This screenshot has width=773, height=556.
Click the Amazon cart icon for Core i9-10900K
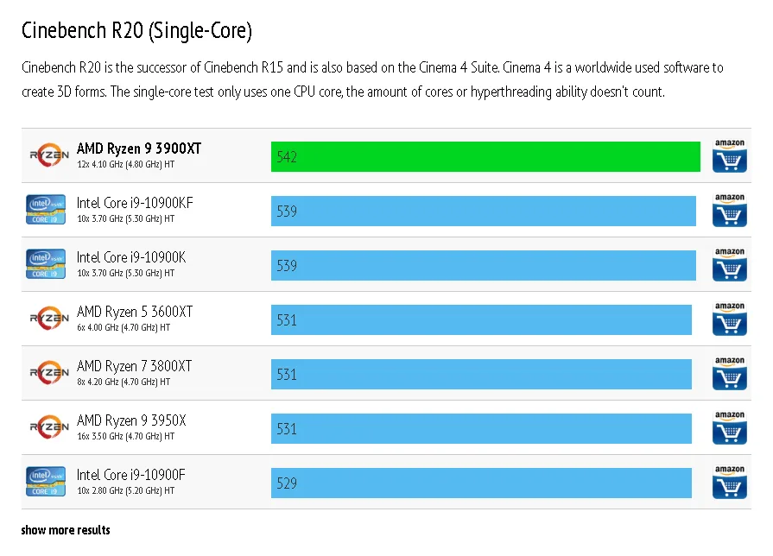[x=729, y=265]
